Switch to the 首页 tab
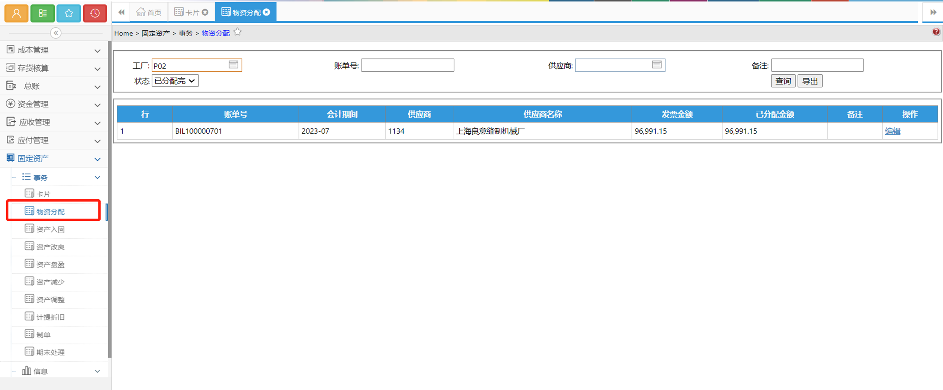The width and height of the screenshot is (943, 390). [x=149, y=12]
